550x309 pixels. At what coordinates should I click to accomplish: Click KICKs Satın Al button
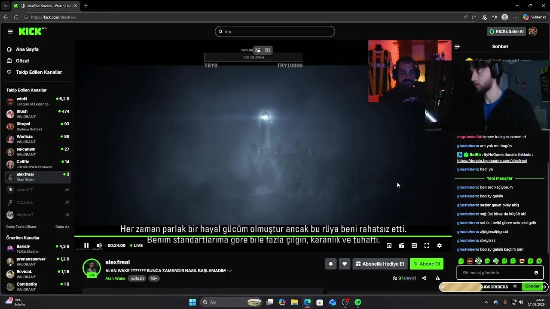(506, 31)
